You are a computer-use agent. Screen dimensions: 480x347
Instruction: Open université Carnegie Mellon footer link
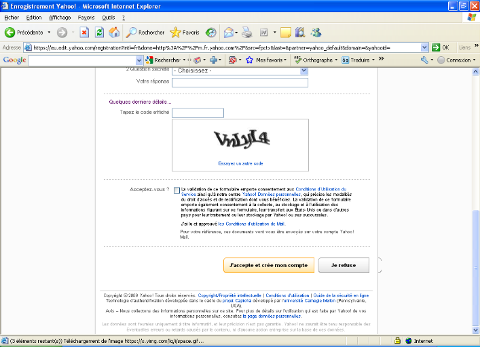click(308, 300)
